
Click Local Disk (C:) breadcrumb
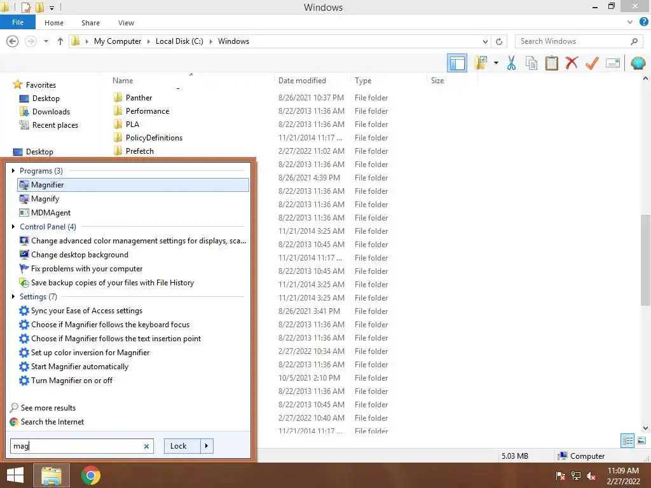(x=179, y=41)
